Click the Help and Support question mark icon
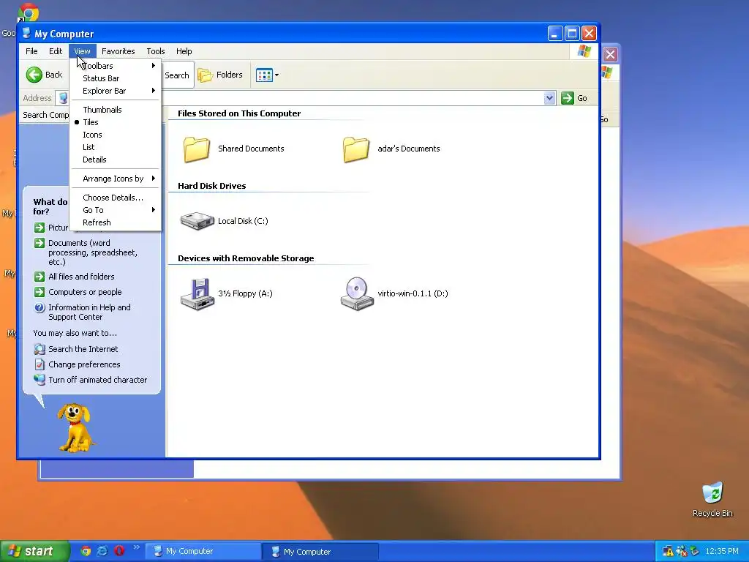Viewport: 749px width, 562px height. coord(39,308)
